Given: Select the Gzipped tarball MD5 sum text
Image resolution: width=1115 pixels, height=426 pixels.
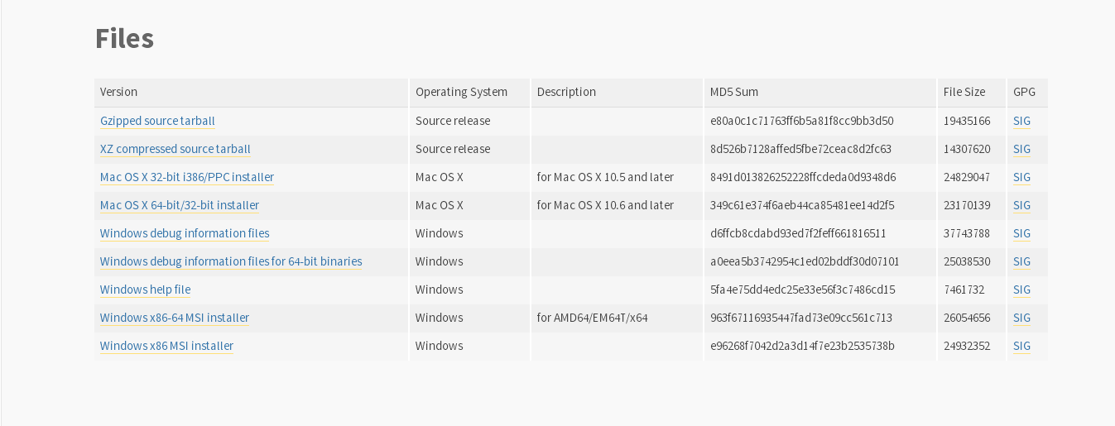Looking at the screenshot, I should point(802,121).
